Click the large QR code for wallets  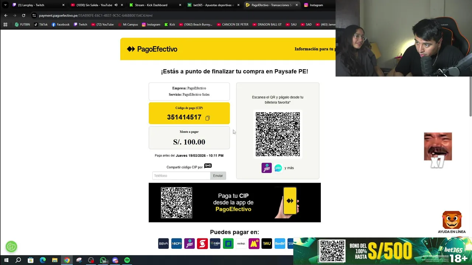click(x=278, y=134)
